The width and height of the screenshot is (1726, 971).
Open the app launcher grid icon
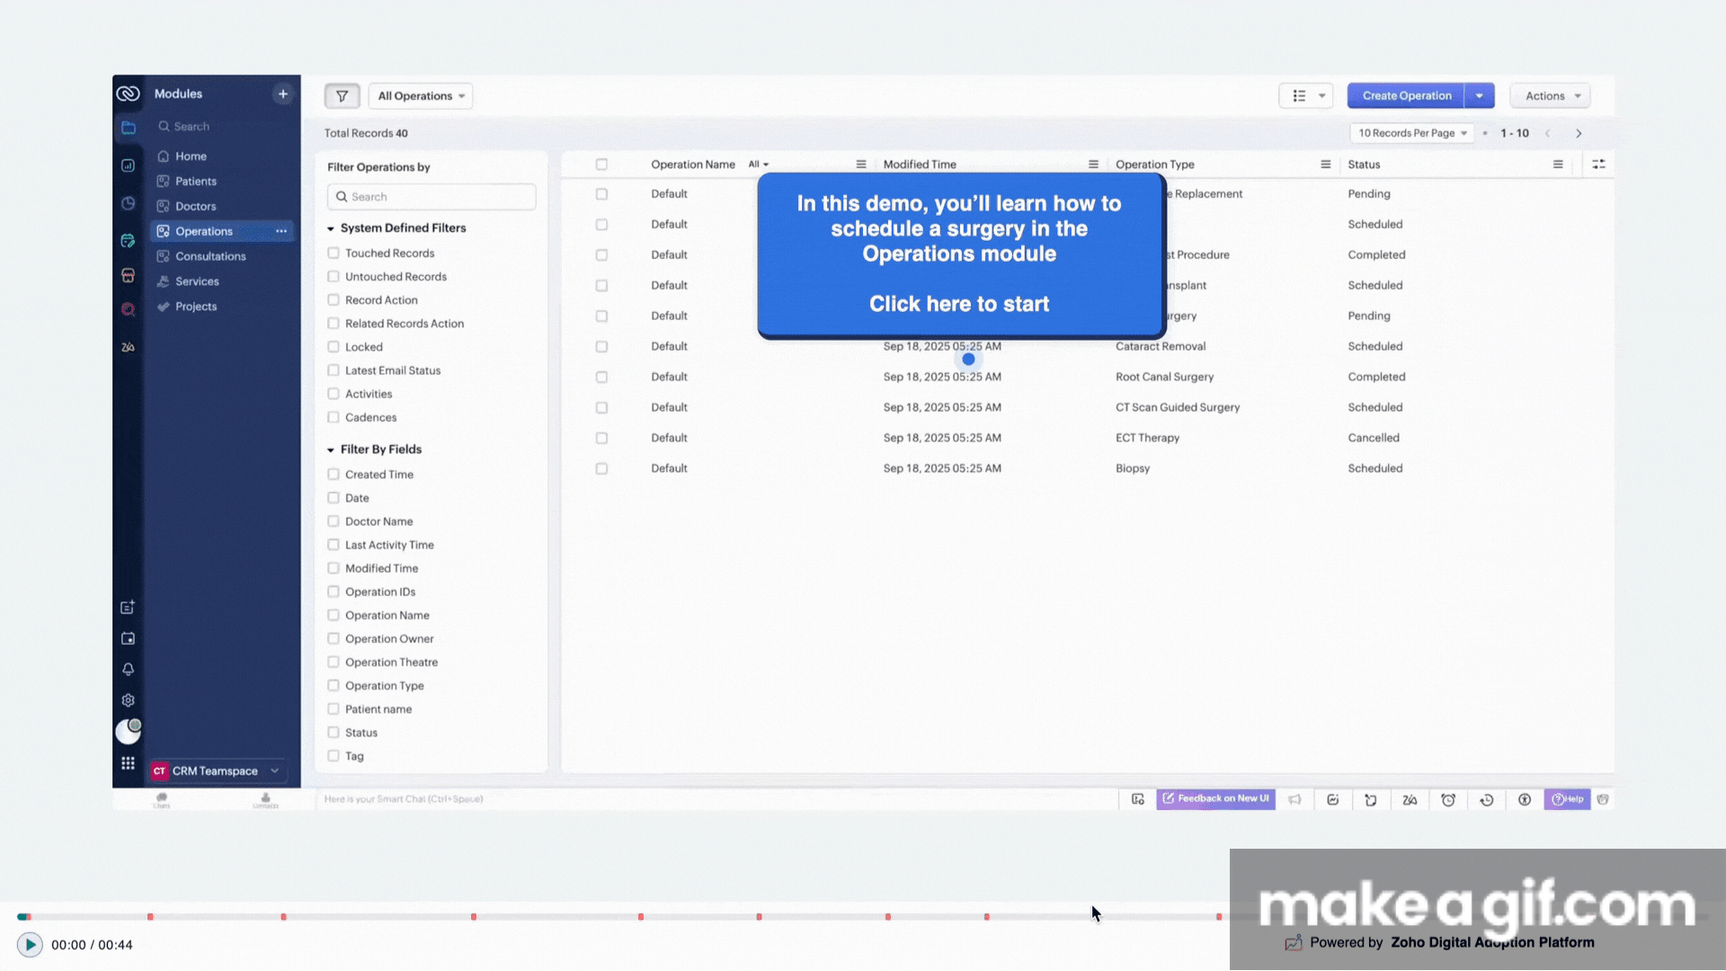128,763
